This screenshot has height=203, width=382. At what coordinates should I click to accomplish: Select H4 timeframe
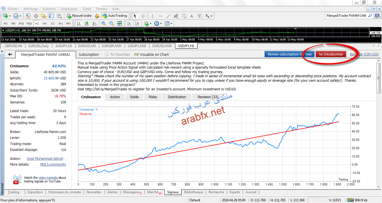click(45, 23)
